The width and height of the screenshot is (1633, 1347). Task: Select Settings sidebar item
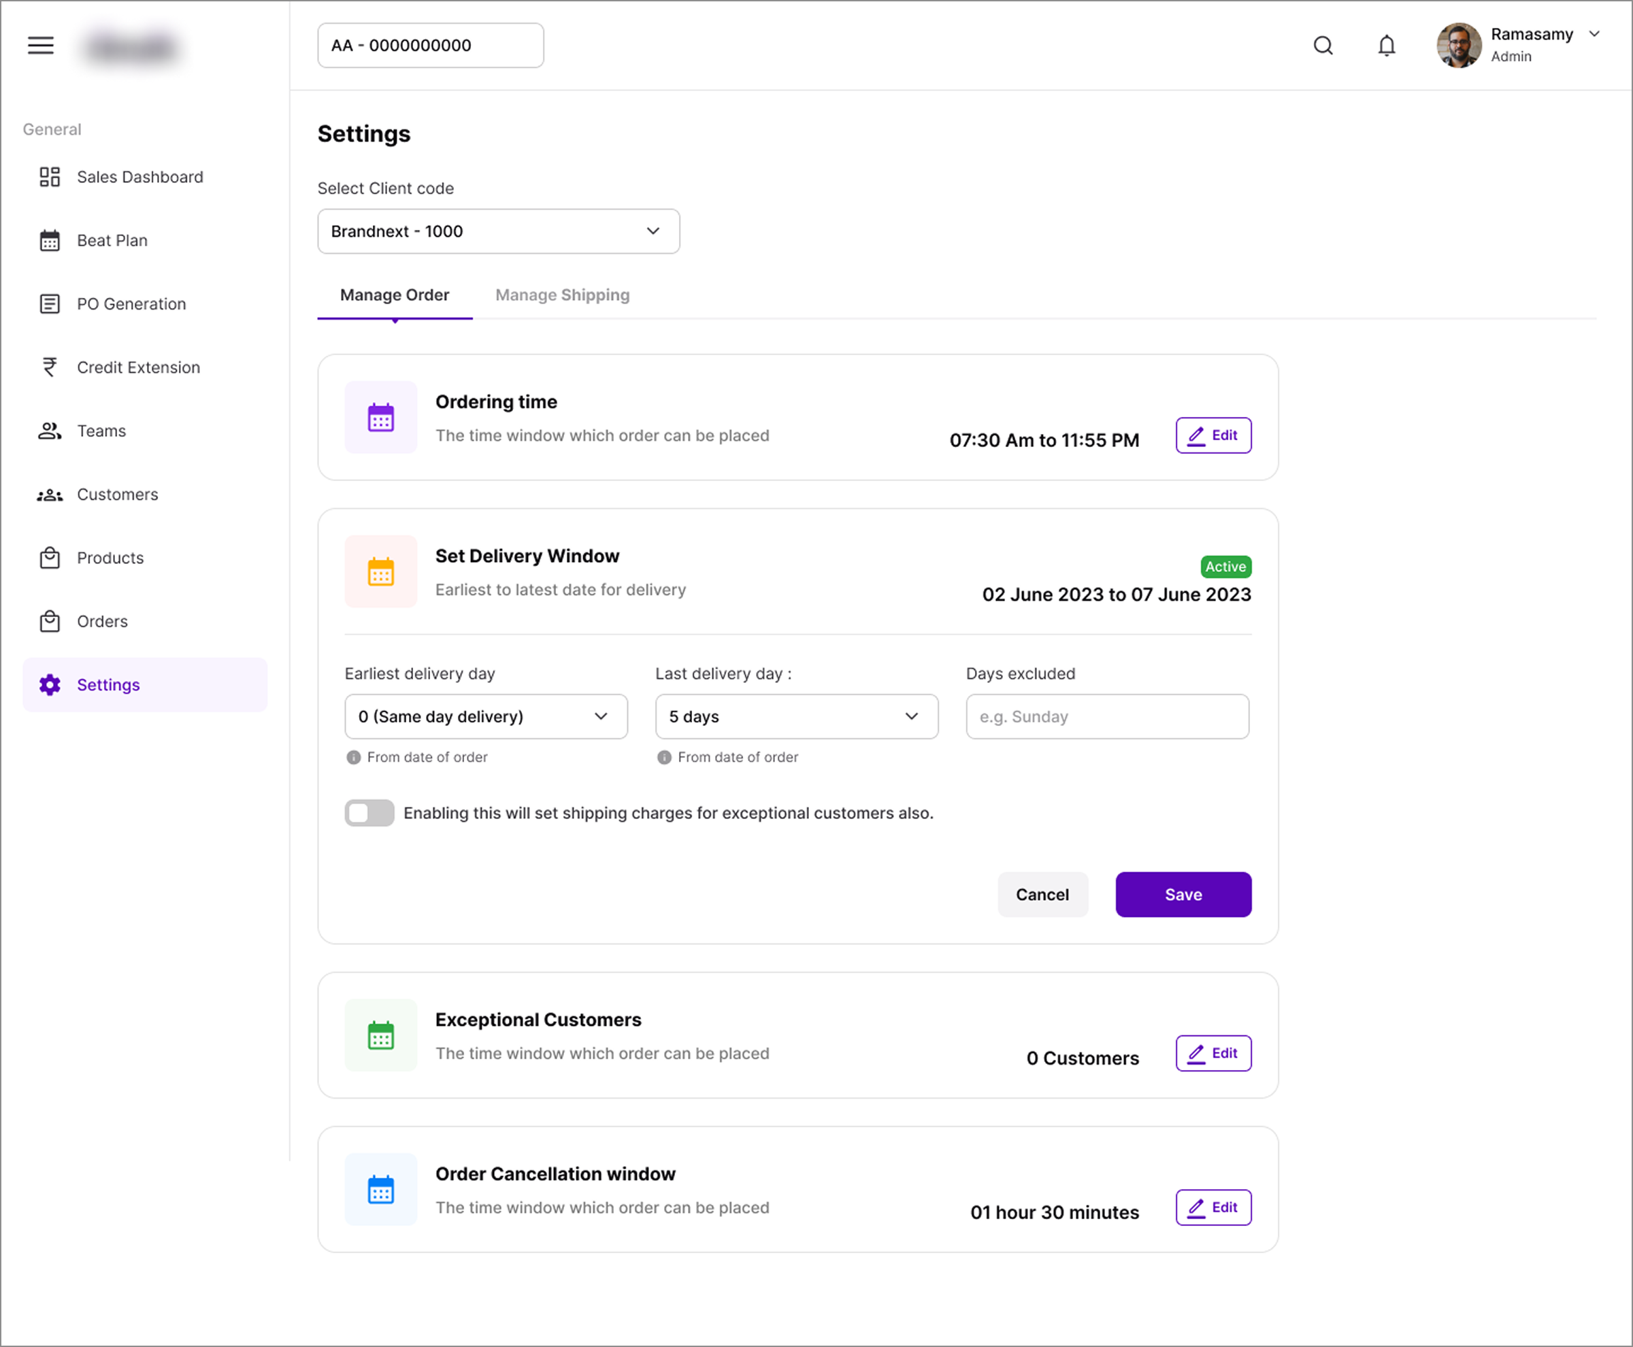pyautogui.click(x=145, y=685)
